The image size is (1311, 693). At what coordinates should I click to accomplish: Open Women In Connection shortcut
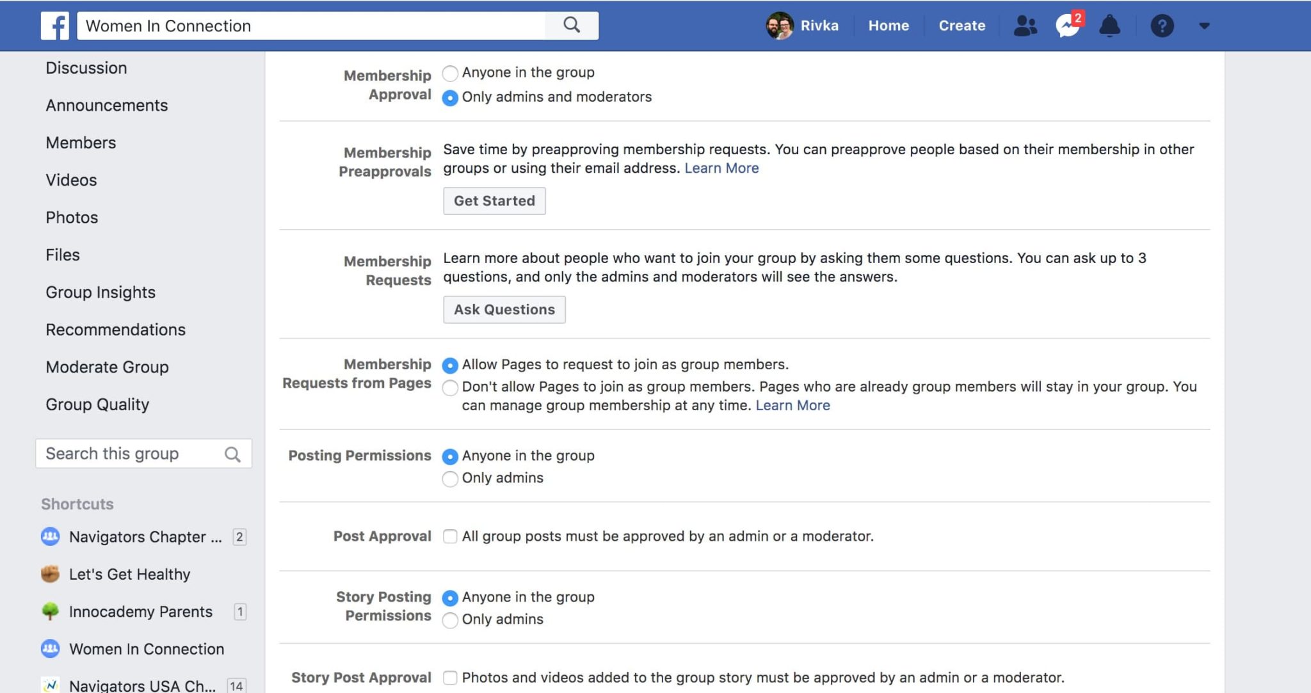click(147, 649)
